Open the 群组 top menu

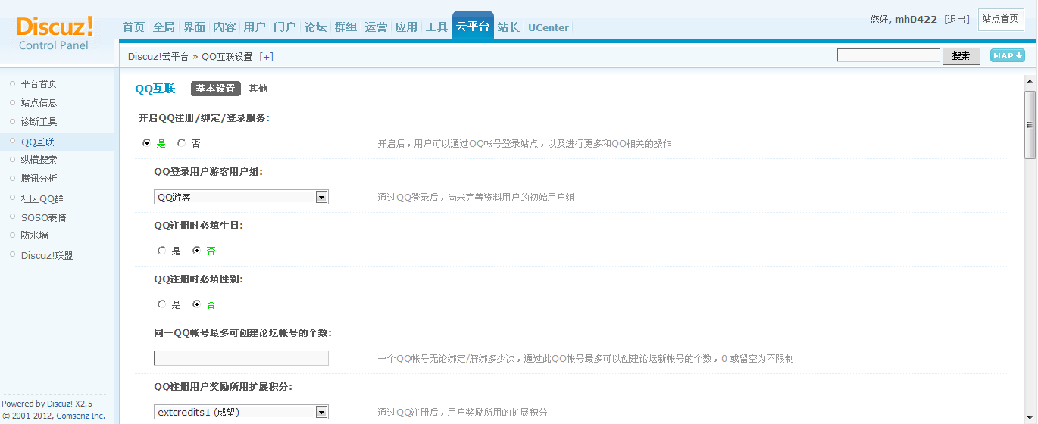pyautogui.click(x=345, y=27)
